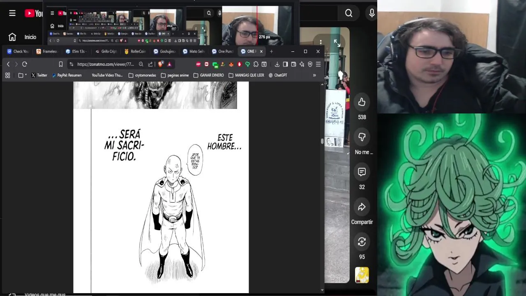526x296 pixels.
Task: Click scrollbar down arrow on manga page
Action: tap(322, 291)
